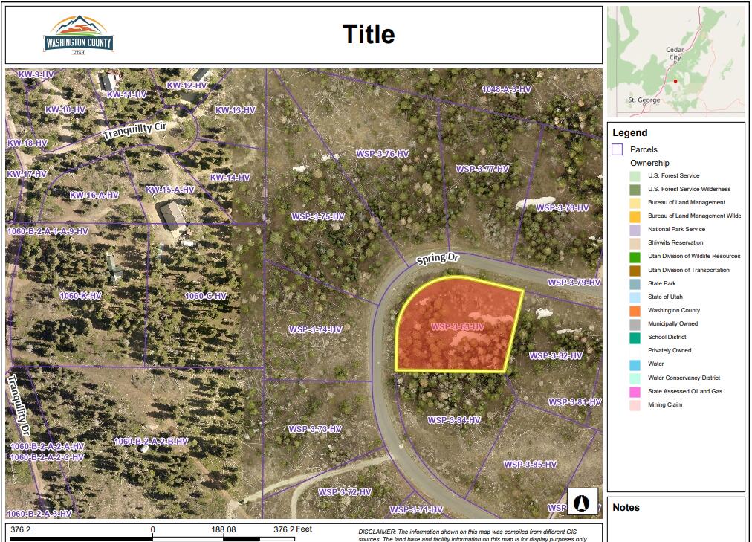752x542 pixels.
Task: Click the Washington County Utah logo
Action: click(x=79, y=35)
